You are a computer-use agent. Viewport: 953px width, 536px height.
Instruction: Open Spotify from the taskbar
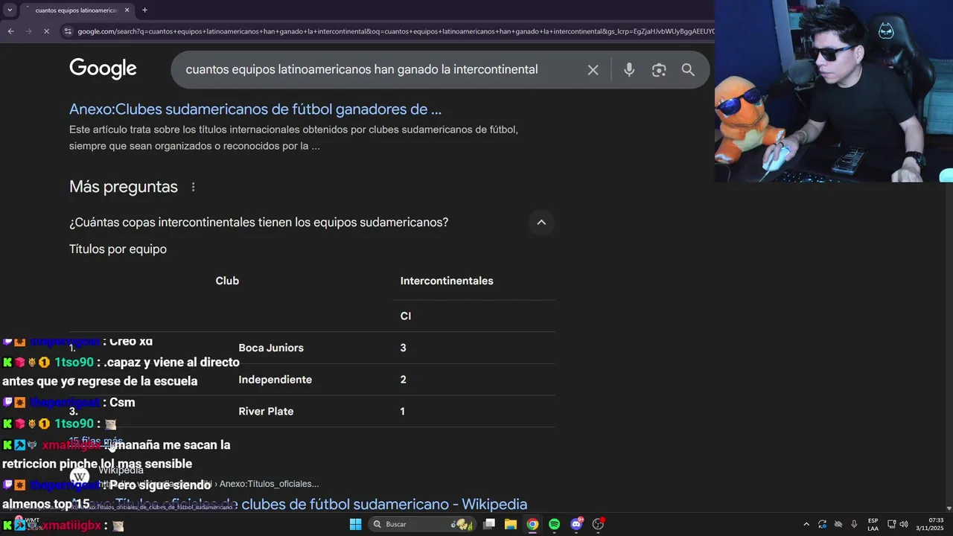pos(554,524)
